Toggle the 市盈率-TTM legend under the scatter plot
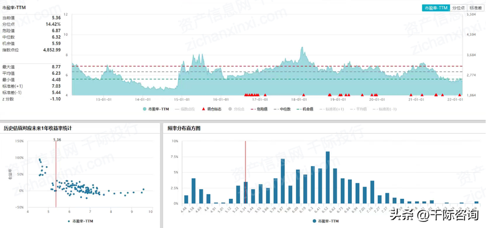 (x=80, y=221)
